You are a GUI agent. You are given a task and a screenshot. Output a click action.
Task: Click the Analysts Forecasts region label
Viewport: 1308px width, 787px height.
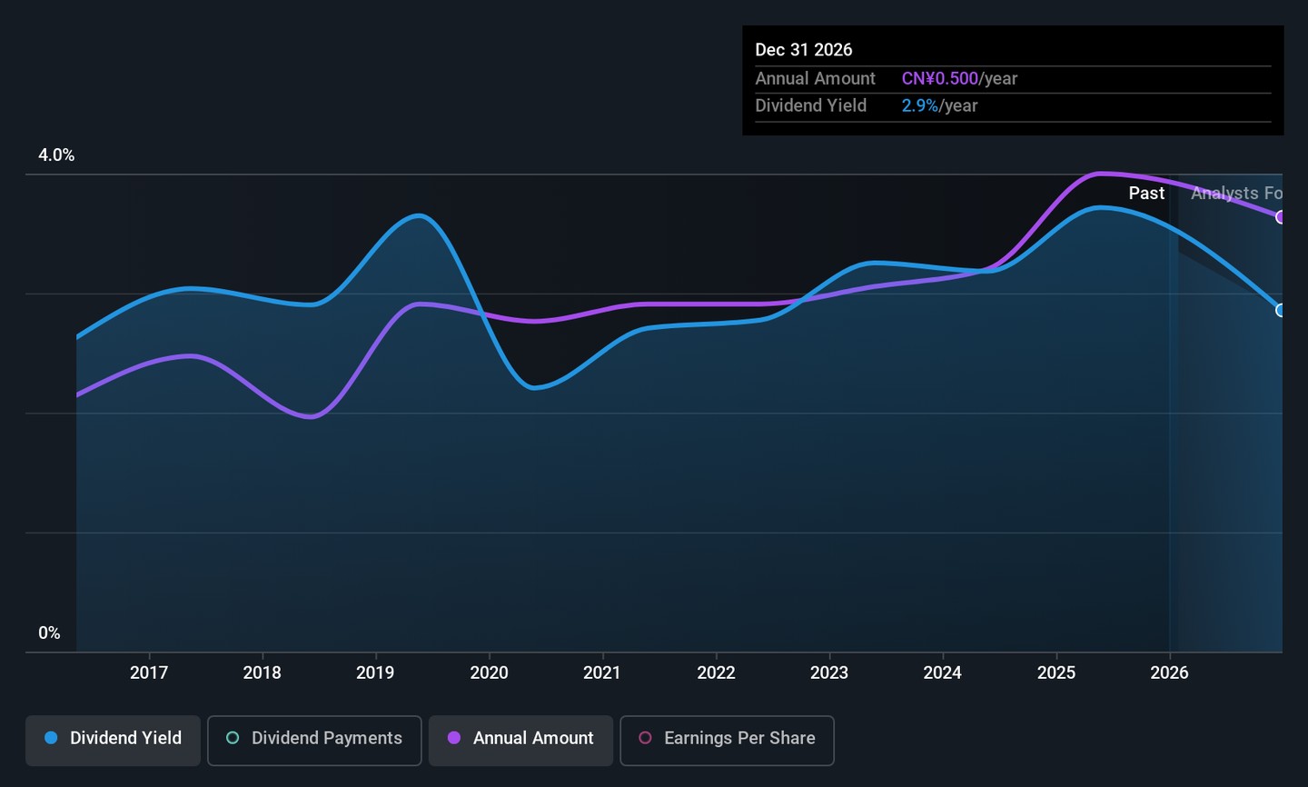(1236, 193)
